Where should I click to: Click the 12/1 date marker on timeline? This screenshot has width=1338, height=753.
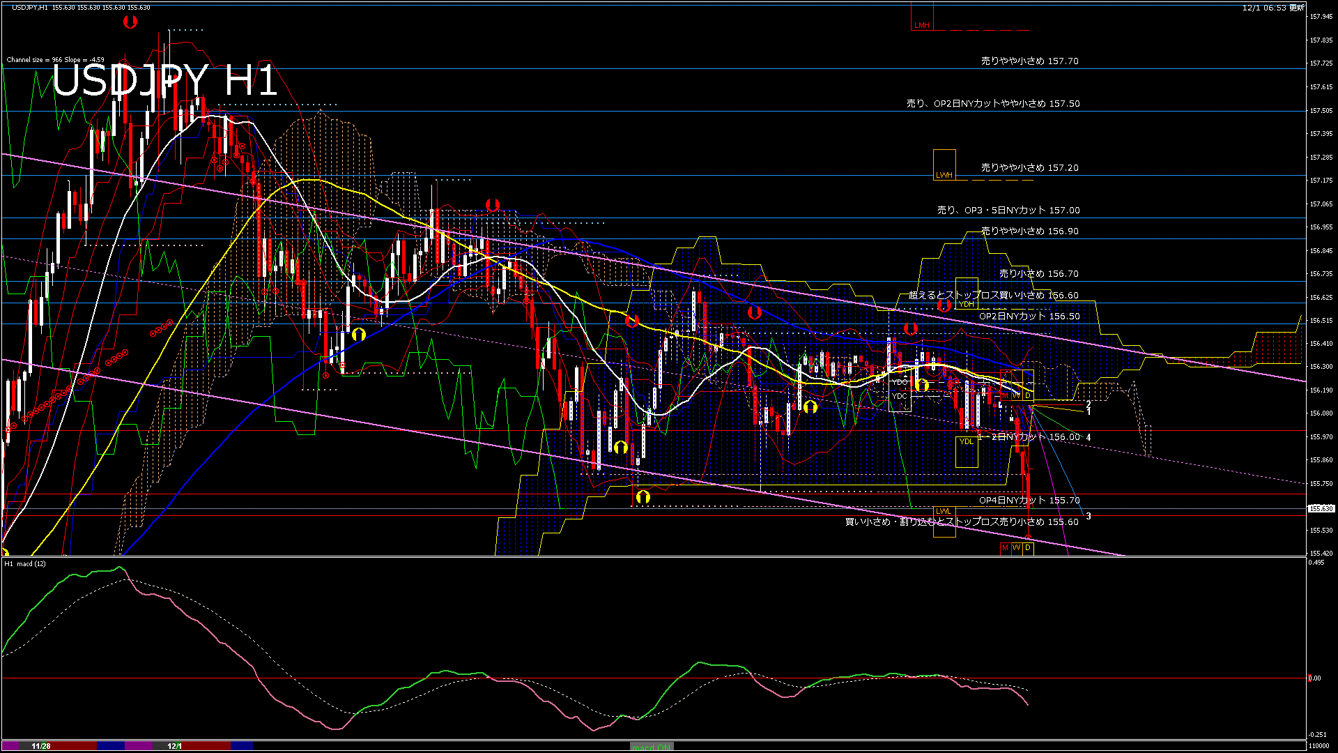click(174, 746)
